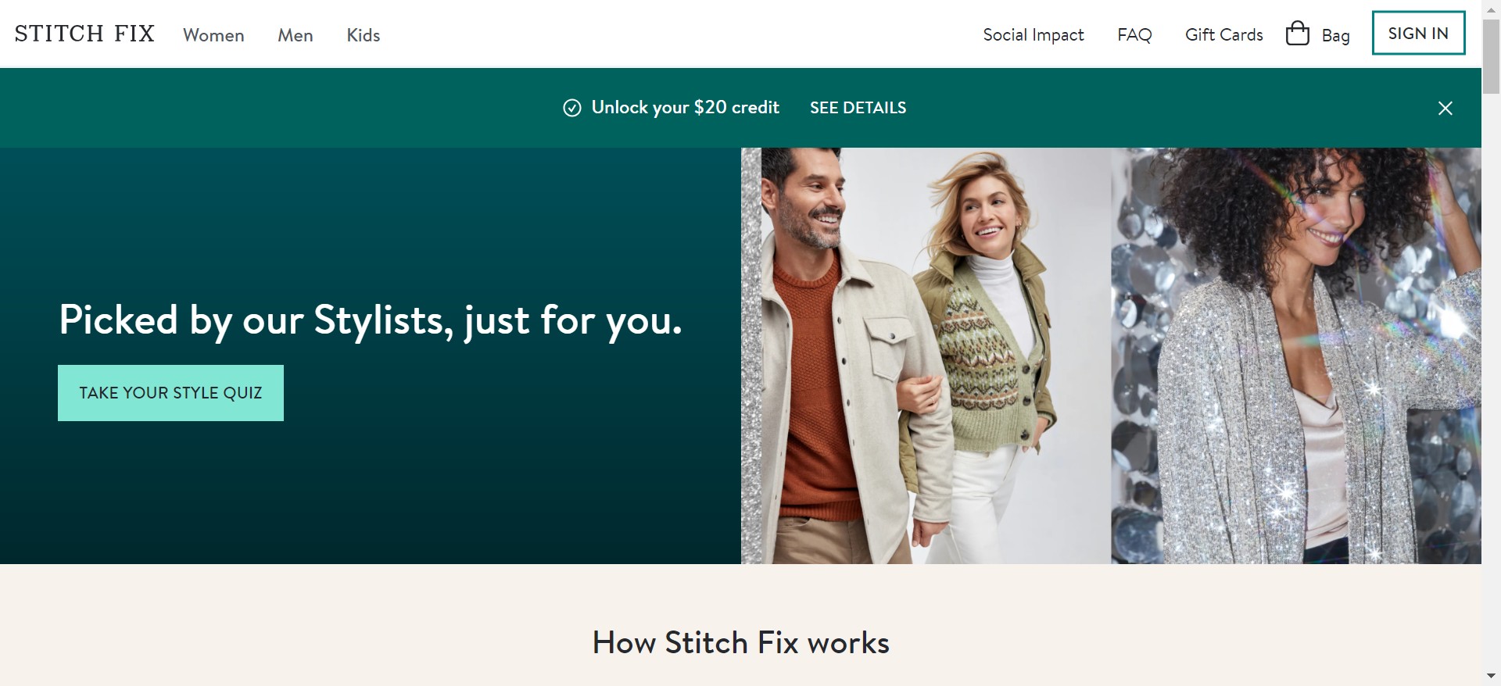Dismiss the $20 credit banner with the X

[1445, 108]
